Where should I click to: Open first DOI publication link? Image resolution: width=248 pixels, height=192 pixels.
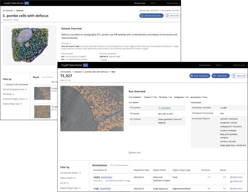point(76,56)
